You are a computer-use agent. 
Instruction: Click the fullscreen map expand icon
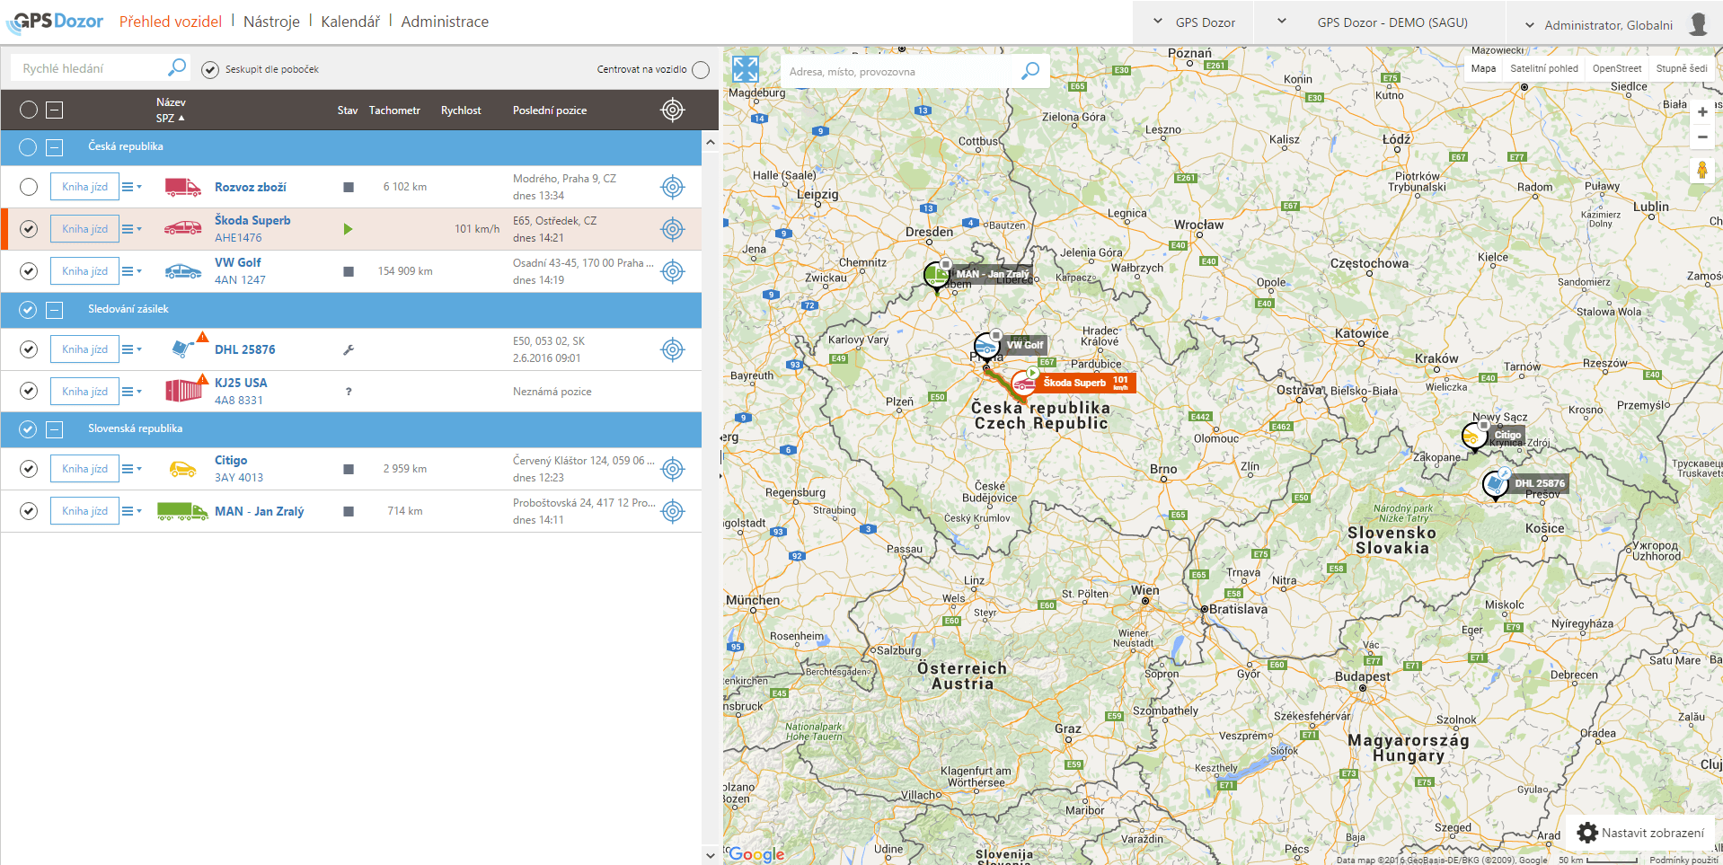745,69
